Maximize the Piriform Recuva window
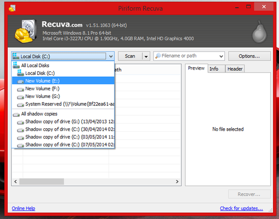This screenshot has height=219, width=279. point(249,7)
